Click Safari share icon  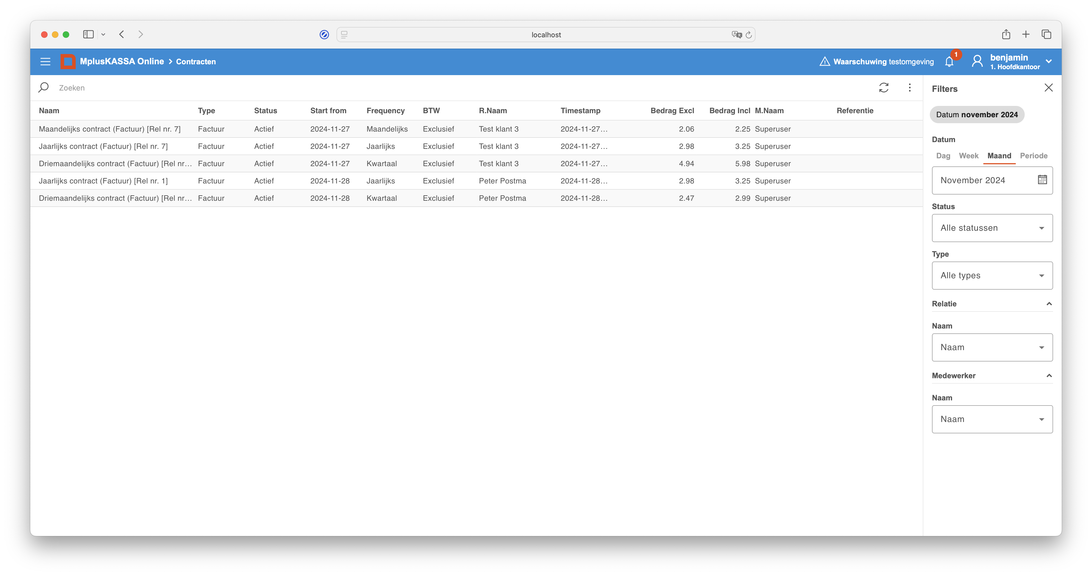[x=1006, y=34]
